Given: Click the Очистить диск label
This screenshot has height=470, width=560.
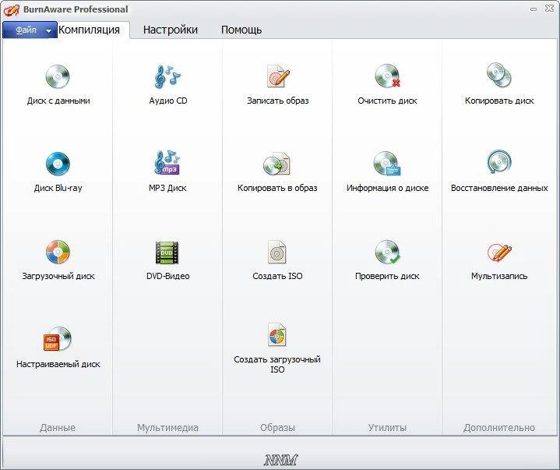Looking at the screenshot, I should click(387, 101).
